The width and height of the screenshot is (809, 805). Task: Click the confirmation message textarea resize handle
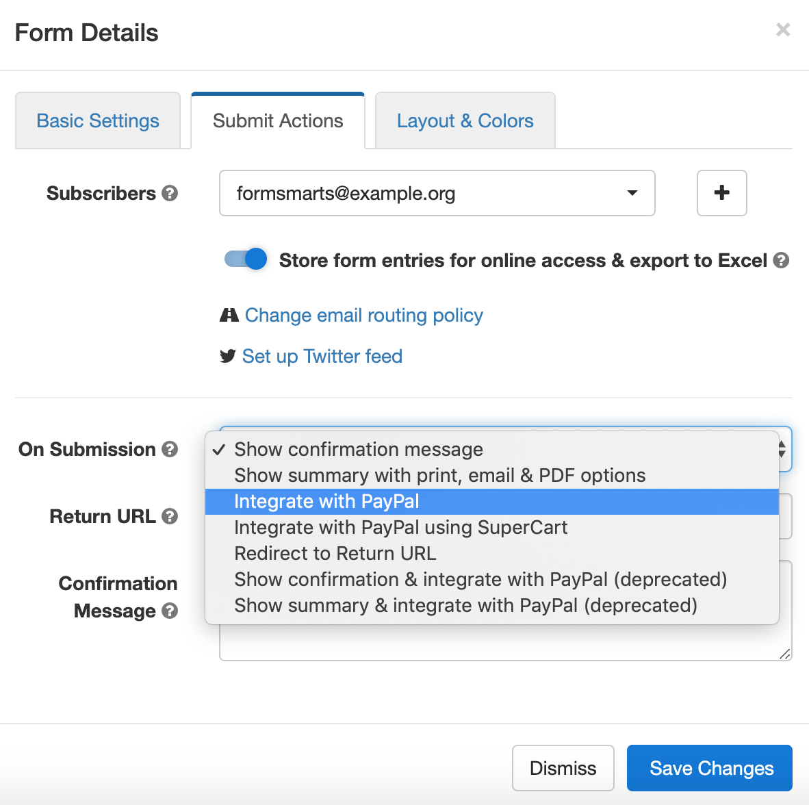(x=785, y=654)
